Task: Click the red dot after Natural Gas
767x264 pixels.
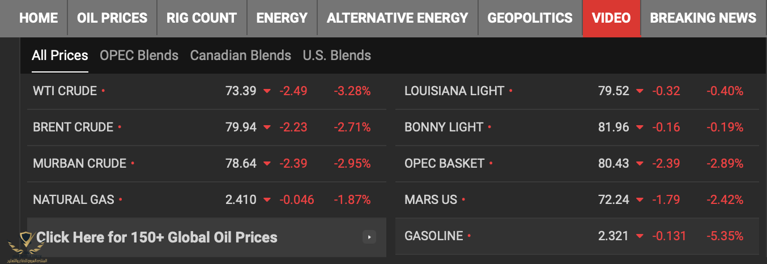Action: [121, 199]
